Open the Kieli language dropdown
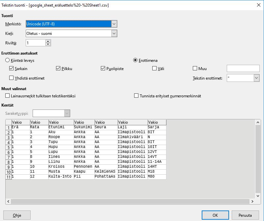The width and height of the screenshot is (264, 221). tap(72, 34)
